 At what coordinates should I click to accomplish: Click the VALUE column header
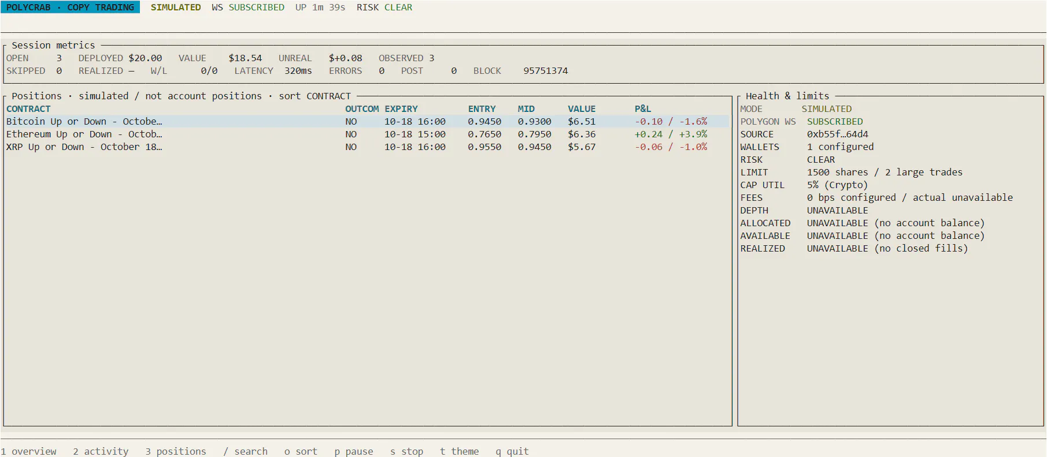(x=582, y=109)
